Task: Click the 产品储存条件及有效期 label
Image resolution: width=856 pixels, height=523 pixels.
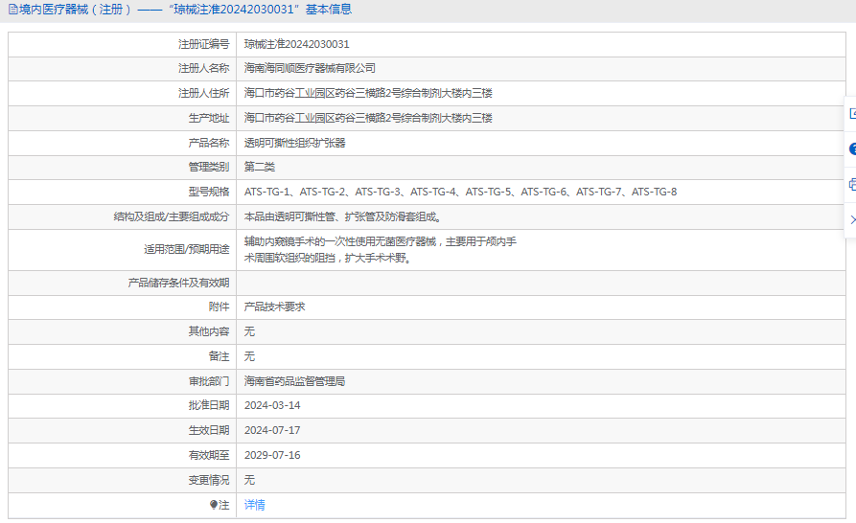Action: coord(178,283)
